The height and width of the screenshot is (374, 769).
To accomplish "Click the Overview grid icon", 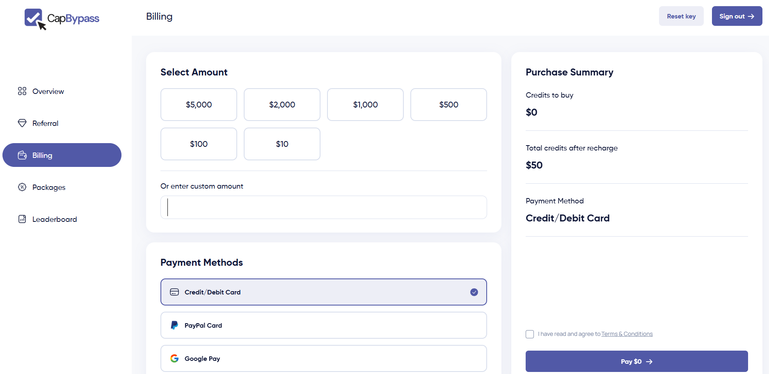I will point(22,91).
